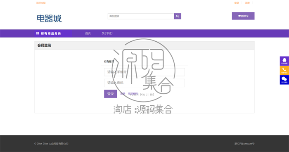Click the 会员登录 panel heading
This screenshot has width=289, height=152.
click(44, 45)
